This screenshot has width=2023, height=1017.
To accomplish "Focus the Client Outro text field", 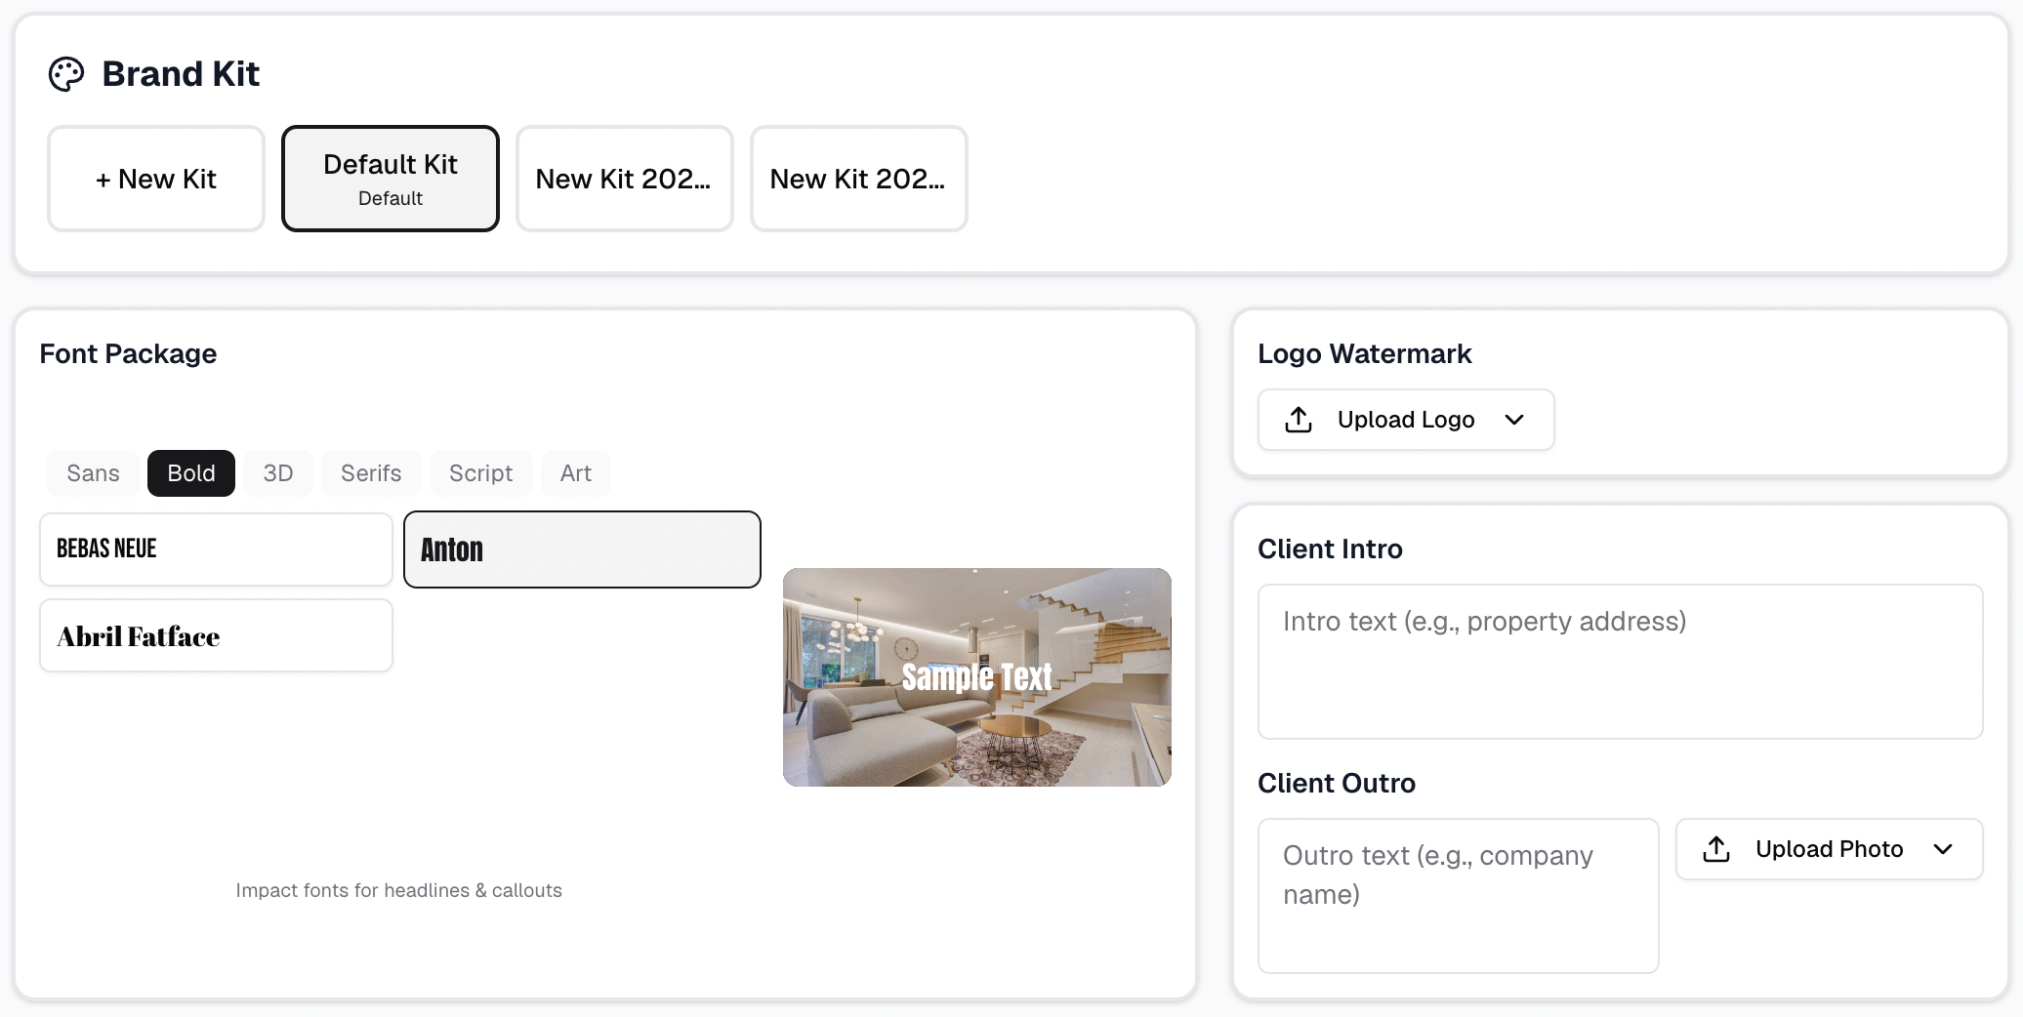I will [1458, 896].
